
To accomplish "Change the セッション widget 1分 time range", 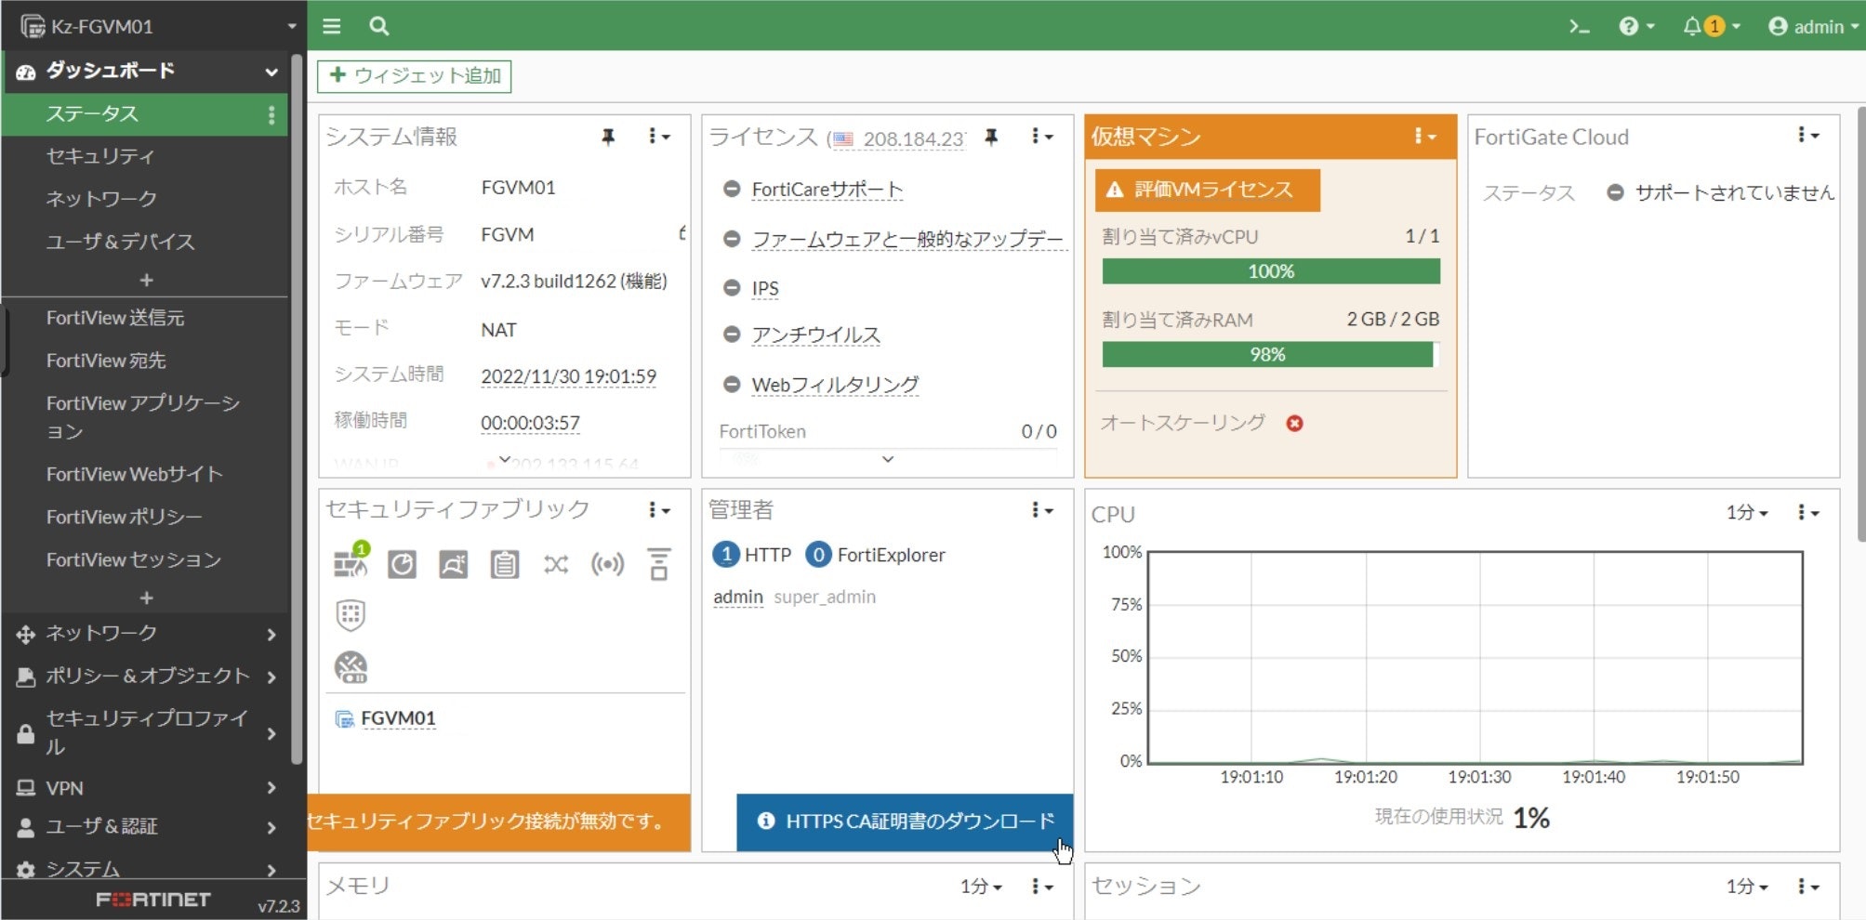I will (x=1747, y=887).
